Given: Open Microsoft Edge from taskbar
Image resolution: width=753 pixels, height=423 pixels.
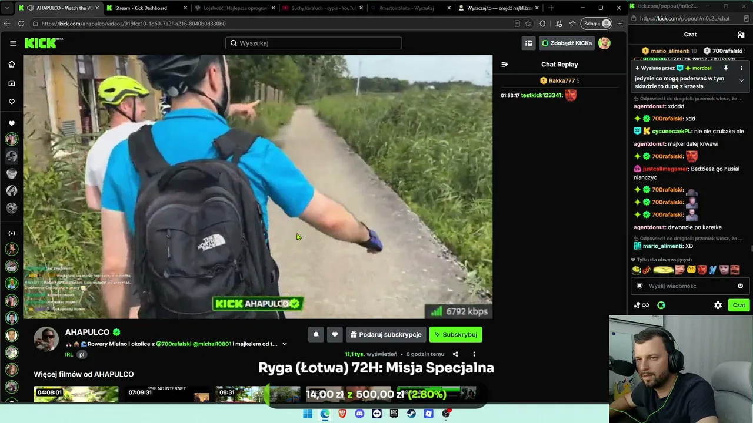Looking at the screenshot, I should 325,414.
